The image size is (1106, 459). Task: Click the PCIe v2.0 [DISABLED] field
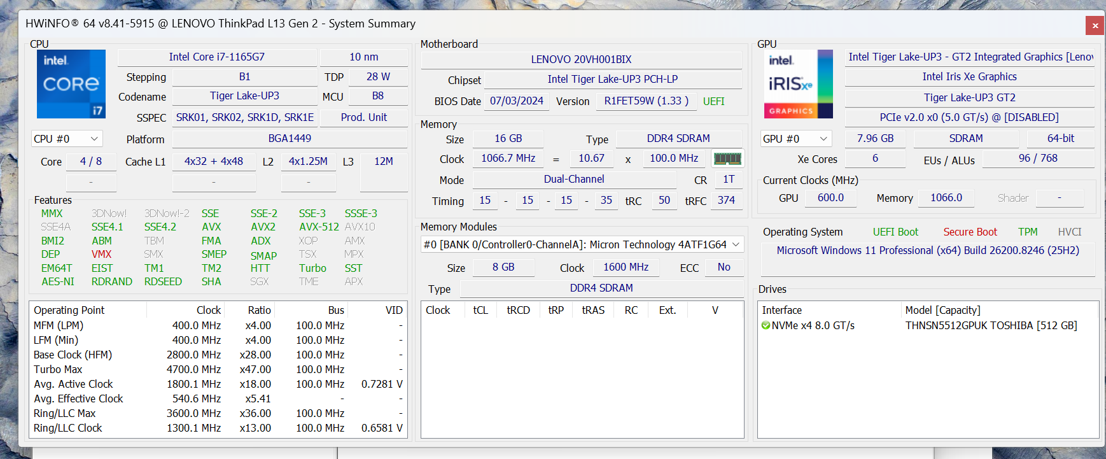(970, 117)
